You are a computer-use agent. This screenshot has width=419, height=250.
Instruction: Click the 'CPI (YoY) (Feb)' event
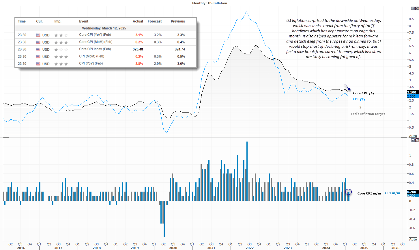tap(91, 63)
